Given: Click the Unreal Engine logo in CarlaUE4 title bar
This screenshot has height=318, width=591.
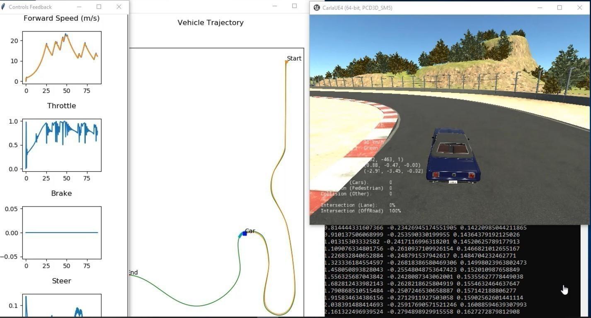Looking at the screenshot, I should click(x=317, y=7).
